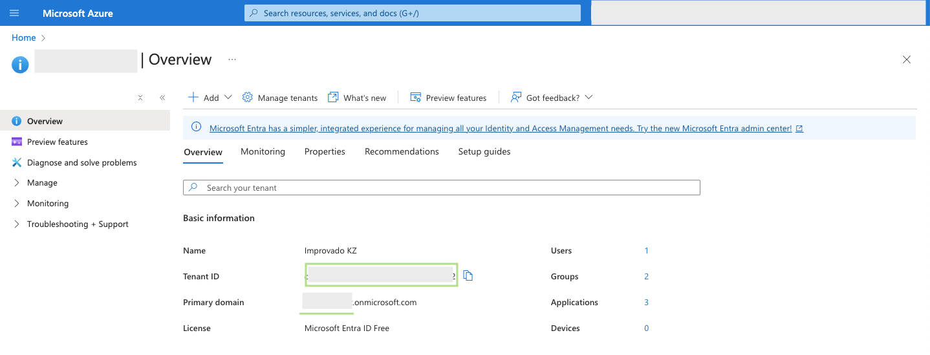Click the external link icon in banner

click(799, 129)
